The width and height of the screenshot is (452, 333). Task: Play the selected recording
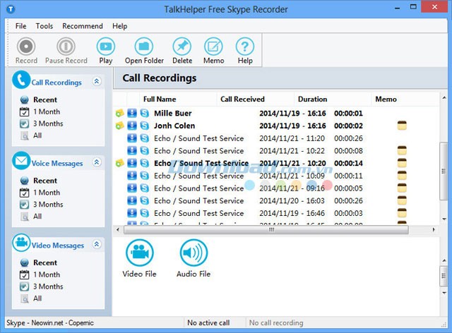click(105, 51)
